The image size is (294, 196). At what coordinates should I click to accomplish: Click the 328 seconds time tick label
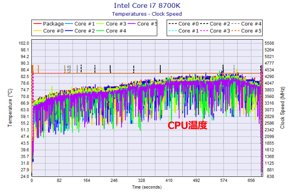pos(142,180)
